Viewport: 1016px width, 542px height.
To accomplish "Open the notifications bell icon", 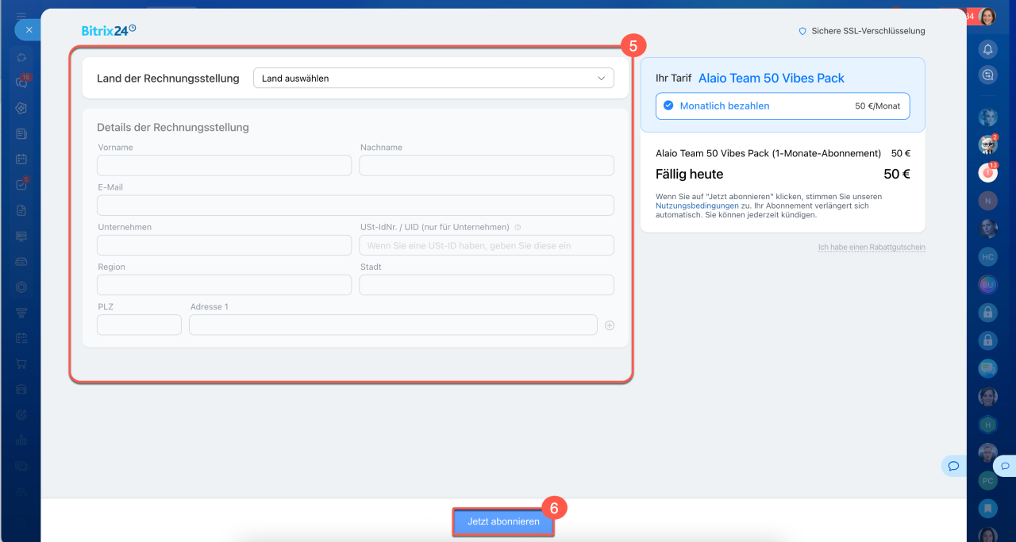I will click(988, 48).
